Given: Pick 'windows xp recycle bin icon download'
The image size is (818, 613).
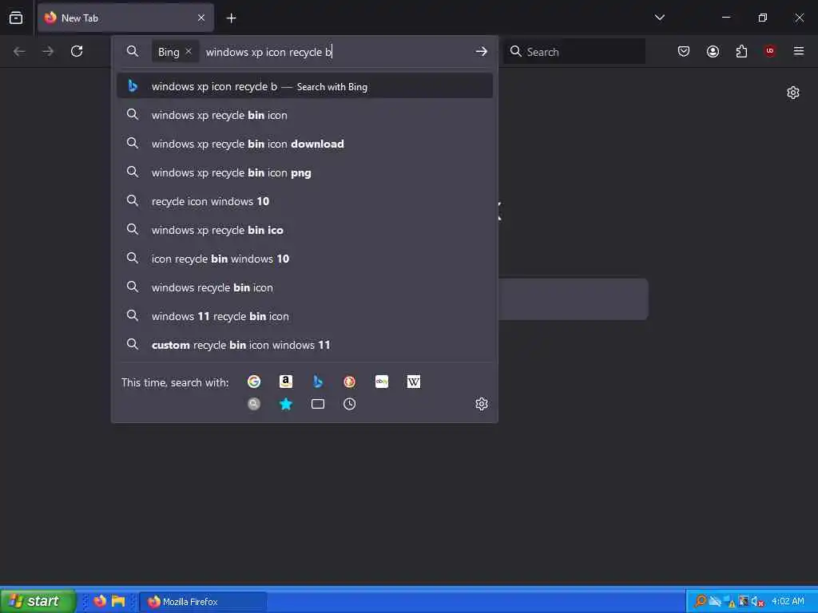Looking at the screenshot, I should tap(304, 144).
